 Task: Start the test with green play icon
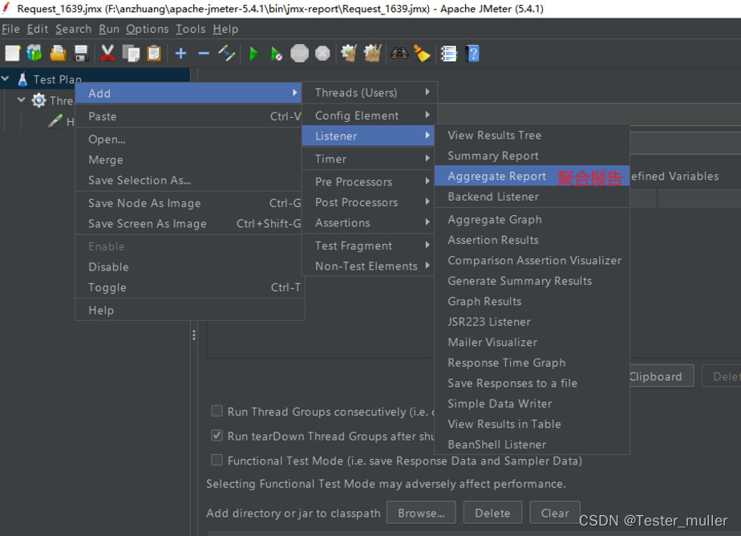[253, 54]
